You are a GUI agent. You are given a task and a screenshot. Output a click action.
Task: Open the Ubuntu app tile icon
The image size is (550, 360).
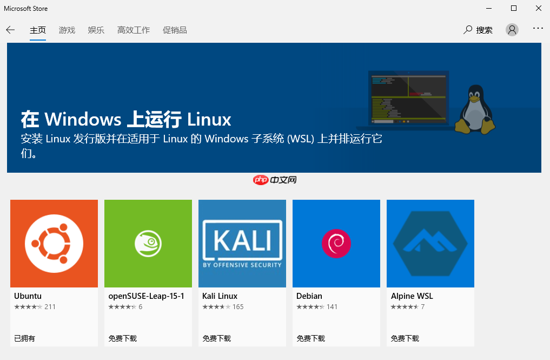pos(54,243)
